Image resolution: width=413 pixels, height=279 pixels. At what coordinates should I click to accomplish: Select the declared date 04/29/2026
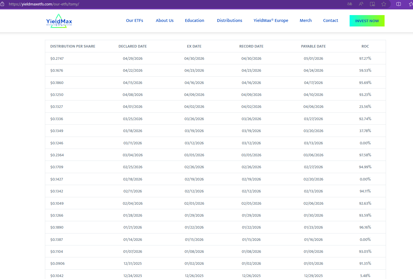[x=133, y=59]
